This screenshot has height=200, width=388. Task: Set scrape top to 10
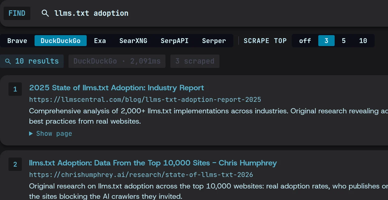click(x=363, y=41)
